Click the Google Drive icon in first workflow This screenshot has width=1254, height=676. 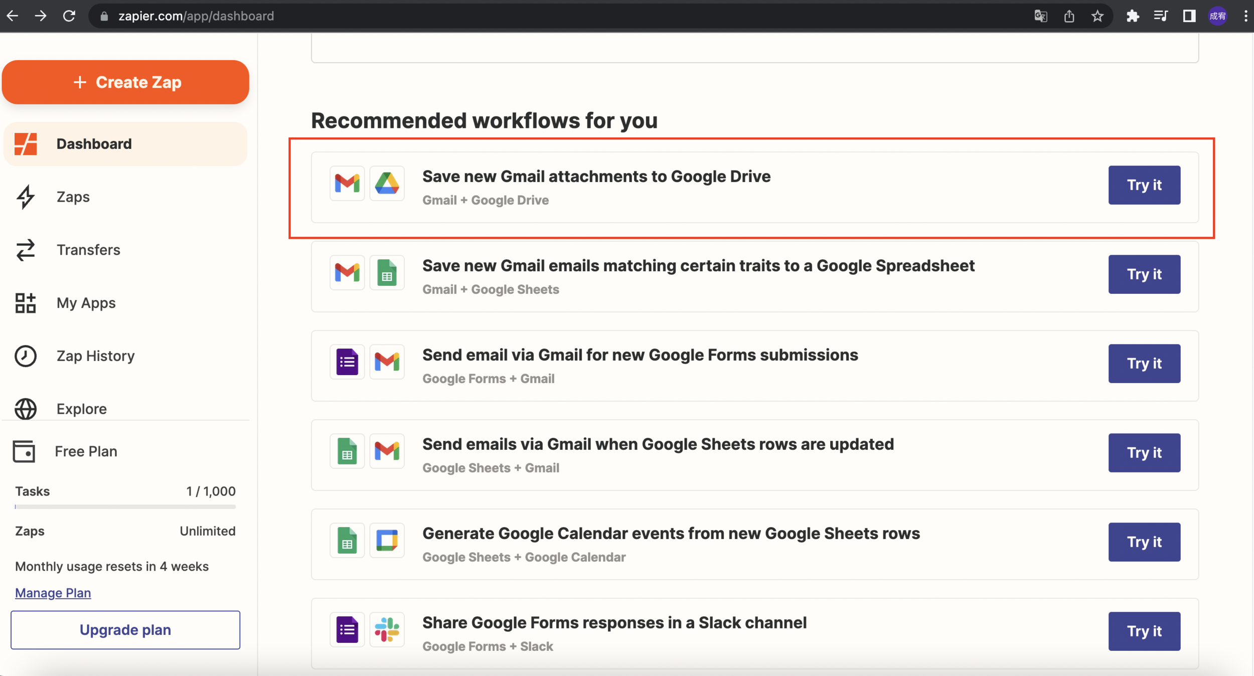tap(387, 184)
